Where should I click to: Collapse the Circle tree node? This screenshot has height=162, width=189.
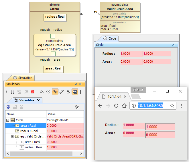click(x=8, y=120)
